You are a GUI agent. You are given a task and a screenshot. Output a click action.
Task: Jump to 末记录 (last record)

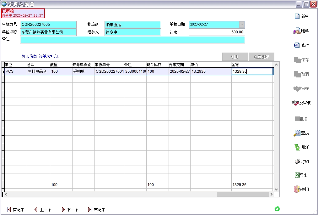(90, 210)
